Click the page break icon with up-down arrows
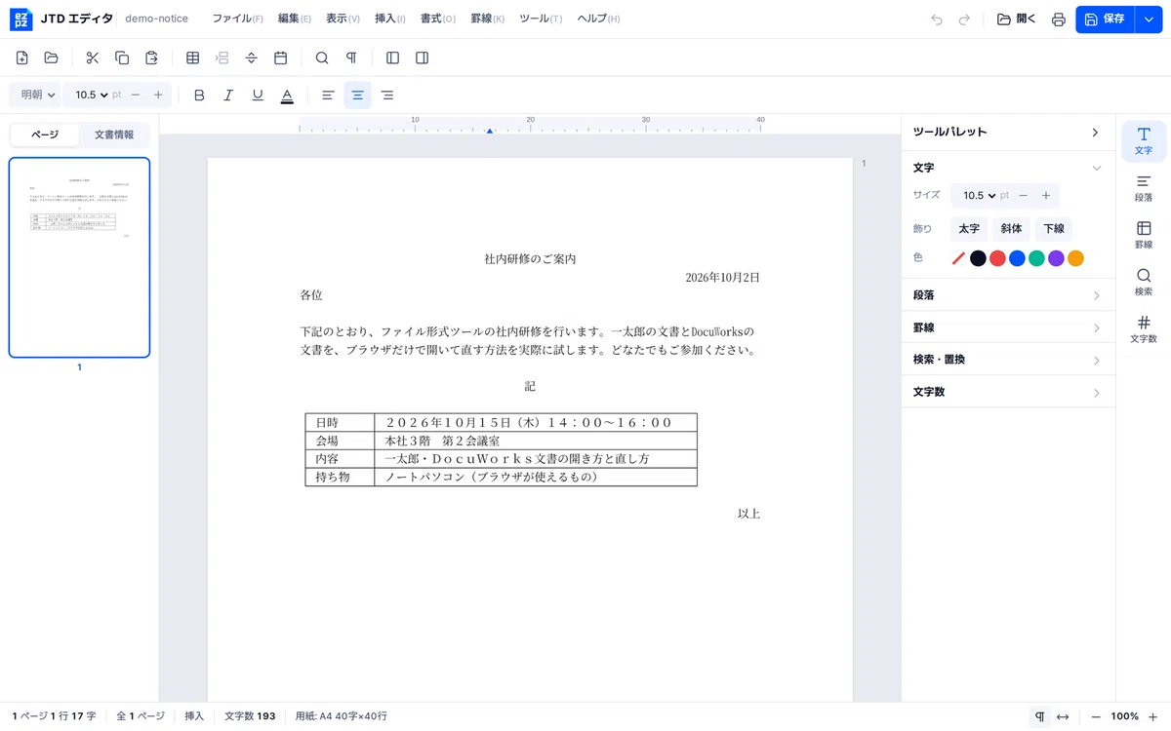Screen dimensions: 1171x731 (251, 58)
